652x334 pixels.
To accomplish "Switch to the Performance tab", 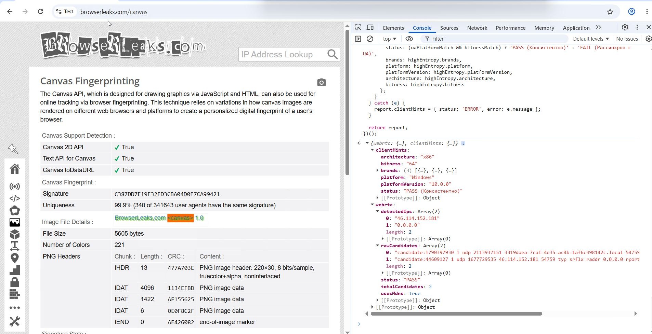I will pos(510,28).
